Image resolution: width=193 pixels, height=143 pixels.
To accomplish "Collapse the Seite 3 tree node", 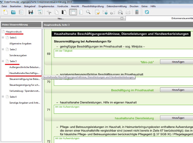I will 3,61.
